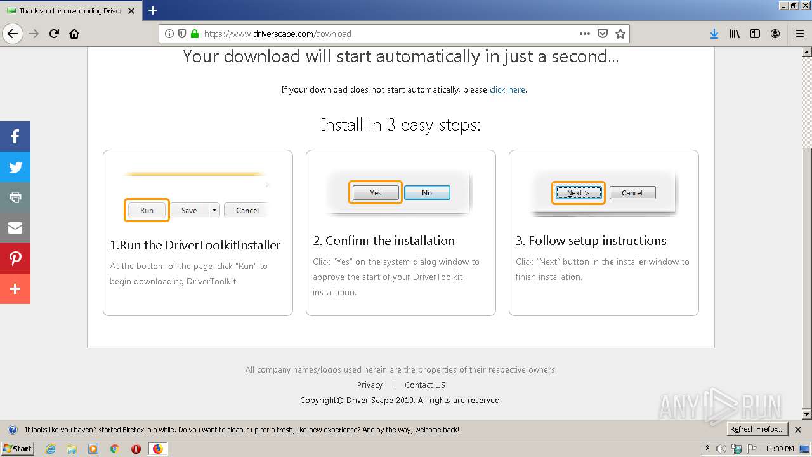Click the Run button illustration in step 1
Image resolution: width=812 pixels, height=457 pixels.
coord(147,210)
